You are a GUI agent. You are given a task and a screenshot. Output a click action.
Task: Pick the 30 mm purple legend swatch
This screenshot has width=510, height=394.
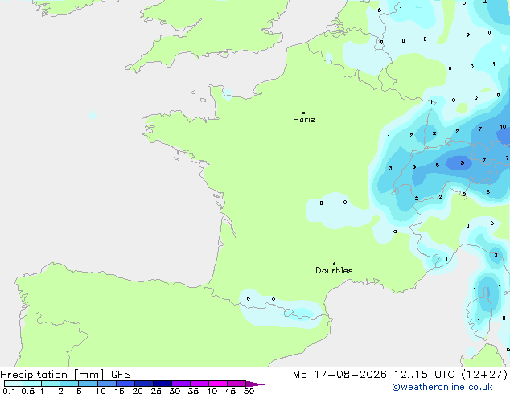point(181,384)
